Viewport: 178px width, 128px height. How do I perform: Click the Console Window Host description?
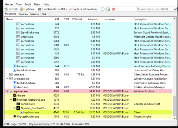(147, 104)
